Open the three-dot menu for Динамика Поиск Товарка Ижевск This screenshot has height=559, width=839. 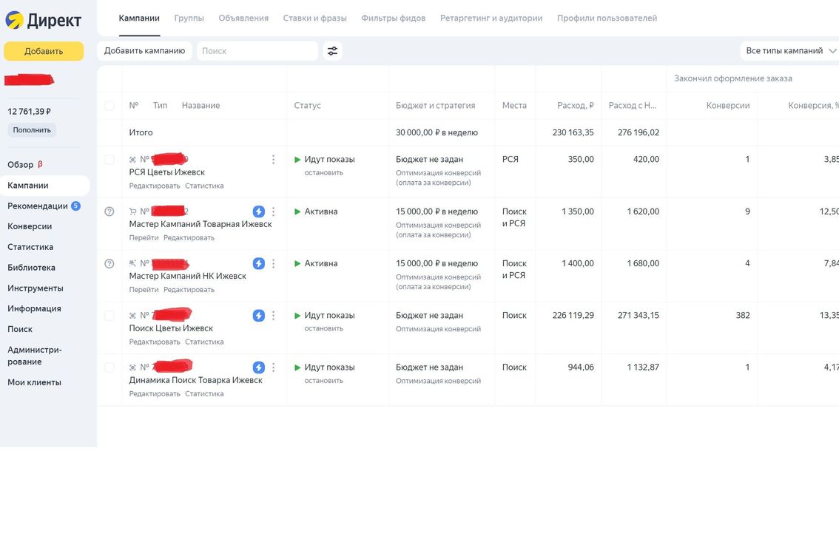pos(273,367)
